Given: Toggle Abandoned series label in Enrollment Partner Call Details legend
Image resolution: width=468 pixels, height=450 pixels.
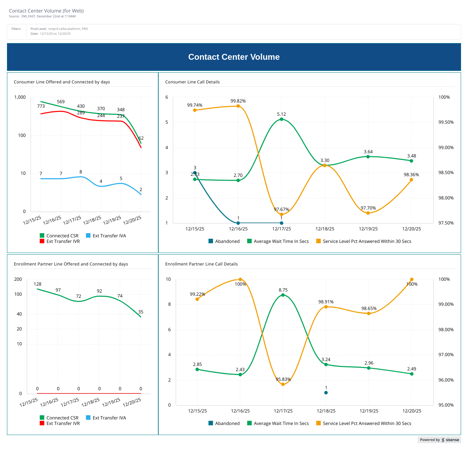Looking at the screenshot, I should [x=227, y=423].
